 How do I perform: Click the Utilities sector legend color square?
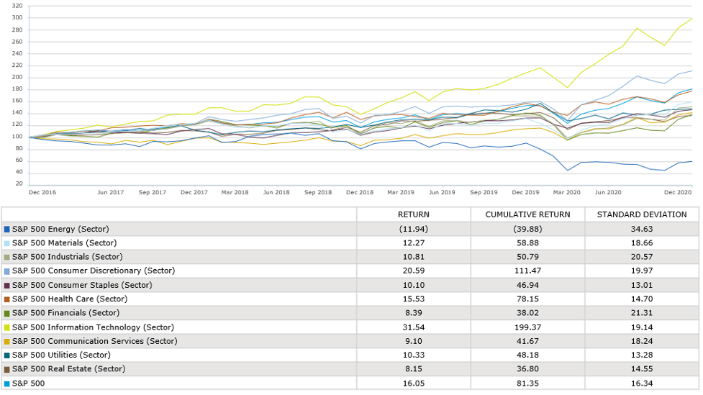7,355
